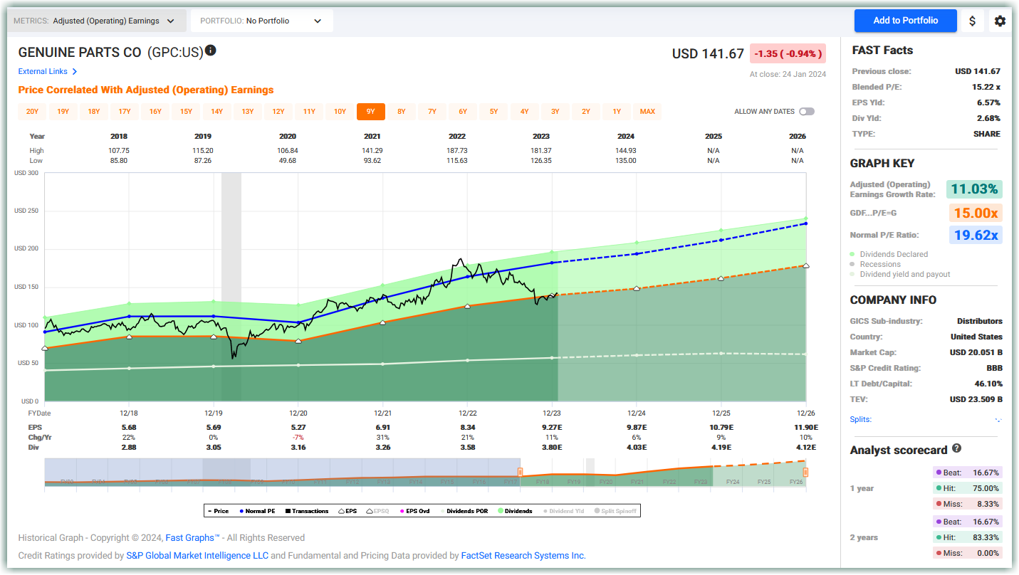Screen dimensions: 1019x575
Task: Click the Add to Portfolio button
Action: 905,21
